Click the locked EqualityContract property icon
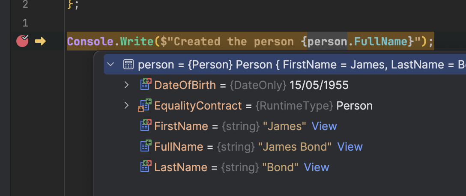 point(145,106)
